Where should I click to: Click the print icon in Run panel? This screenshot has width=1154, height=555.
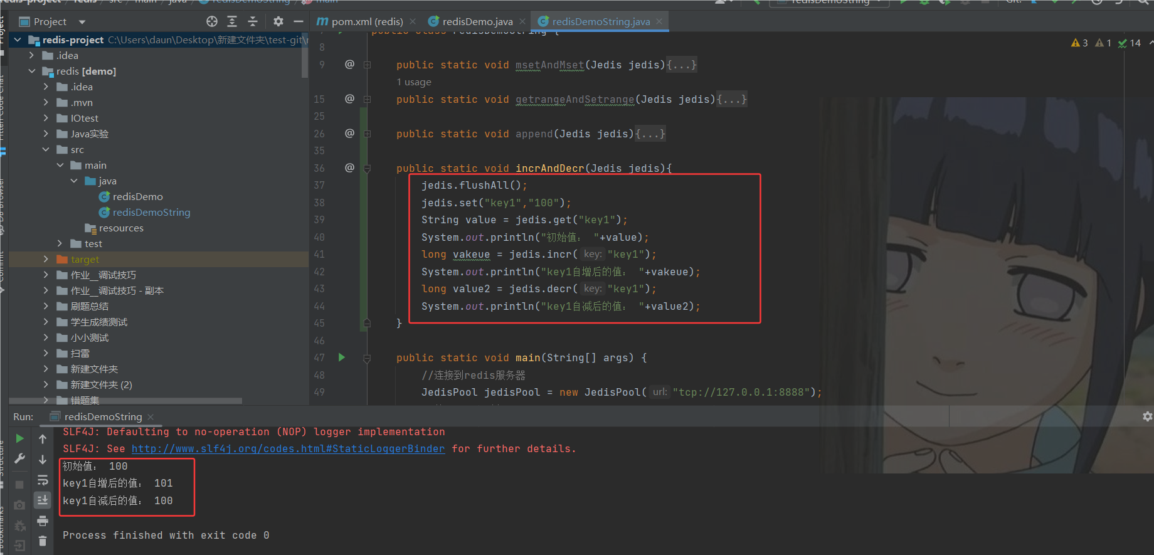tap(43, 521)
